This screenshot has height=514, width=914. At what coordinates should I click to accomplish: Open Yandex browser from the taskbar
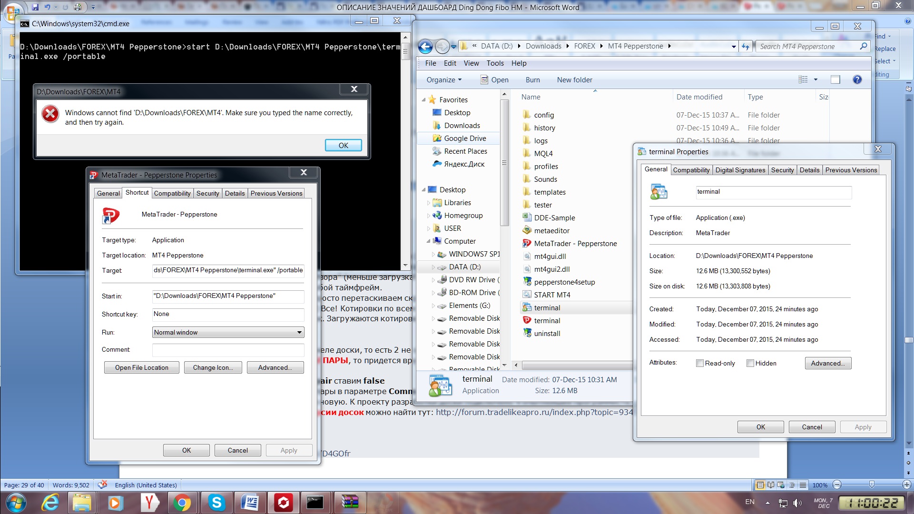pos(149,503)
